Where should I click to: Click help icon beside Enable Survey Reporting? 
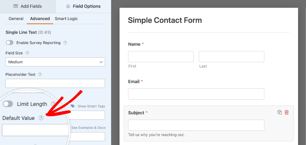point(65,43)
